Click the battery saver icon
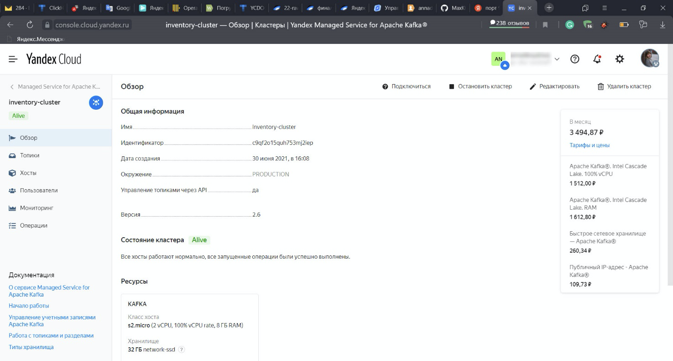The height and width of the screenshot is (361, 673). point(624,25)
